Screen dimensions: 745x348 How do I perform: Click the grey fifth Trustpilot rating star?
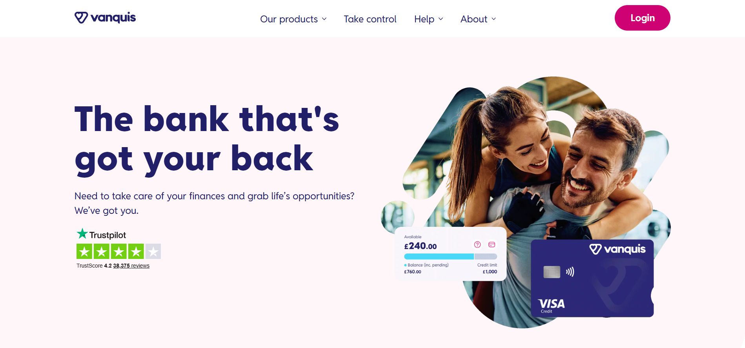pos(153,251)
